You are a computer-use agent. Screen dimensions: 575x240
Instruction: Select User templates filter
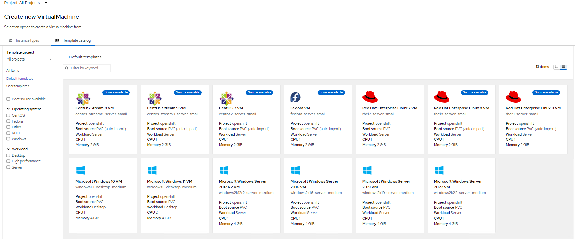click(18, 86)
